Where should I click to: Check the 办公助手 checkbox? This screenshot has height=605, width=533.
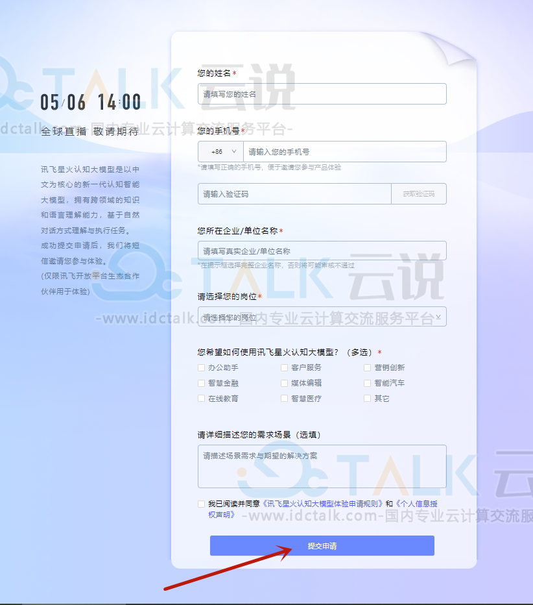[x=201, y=367]
